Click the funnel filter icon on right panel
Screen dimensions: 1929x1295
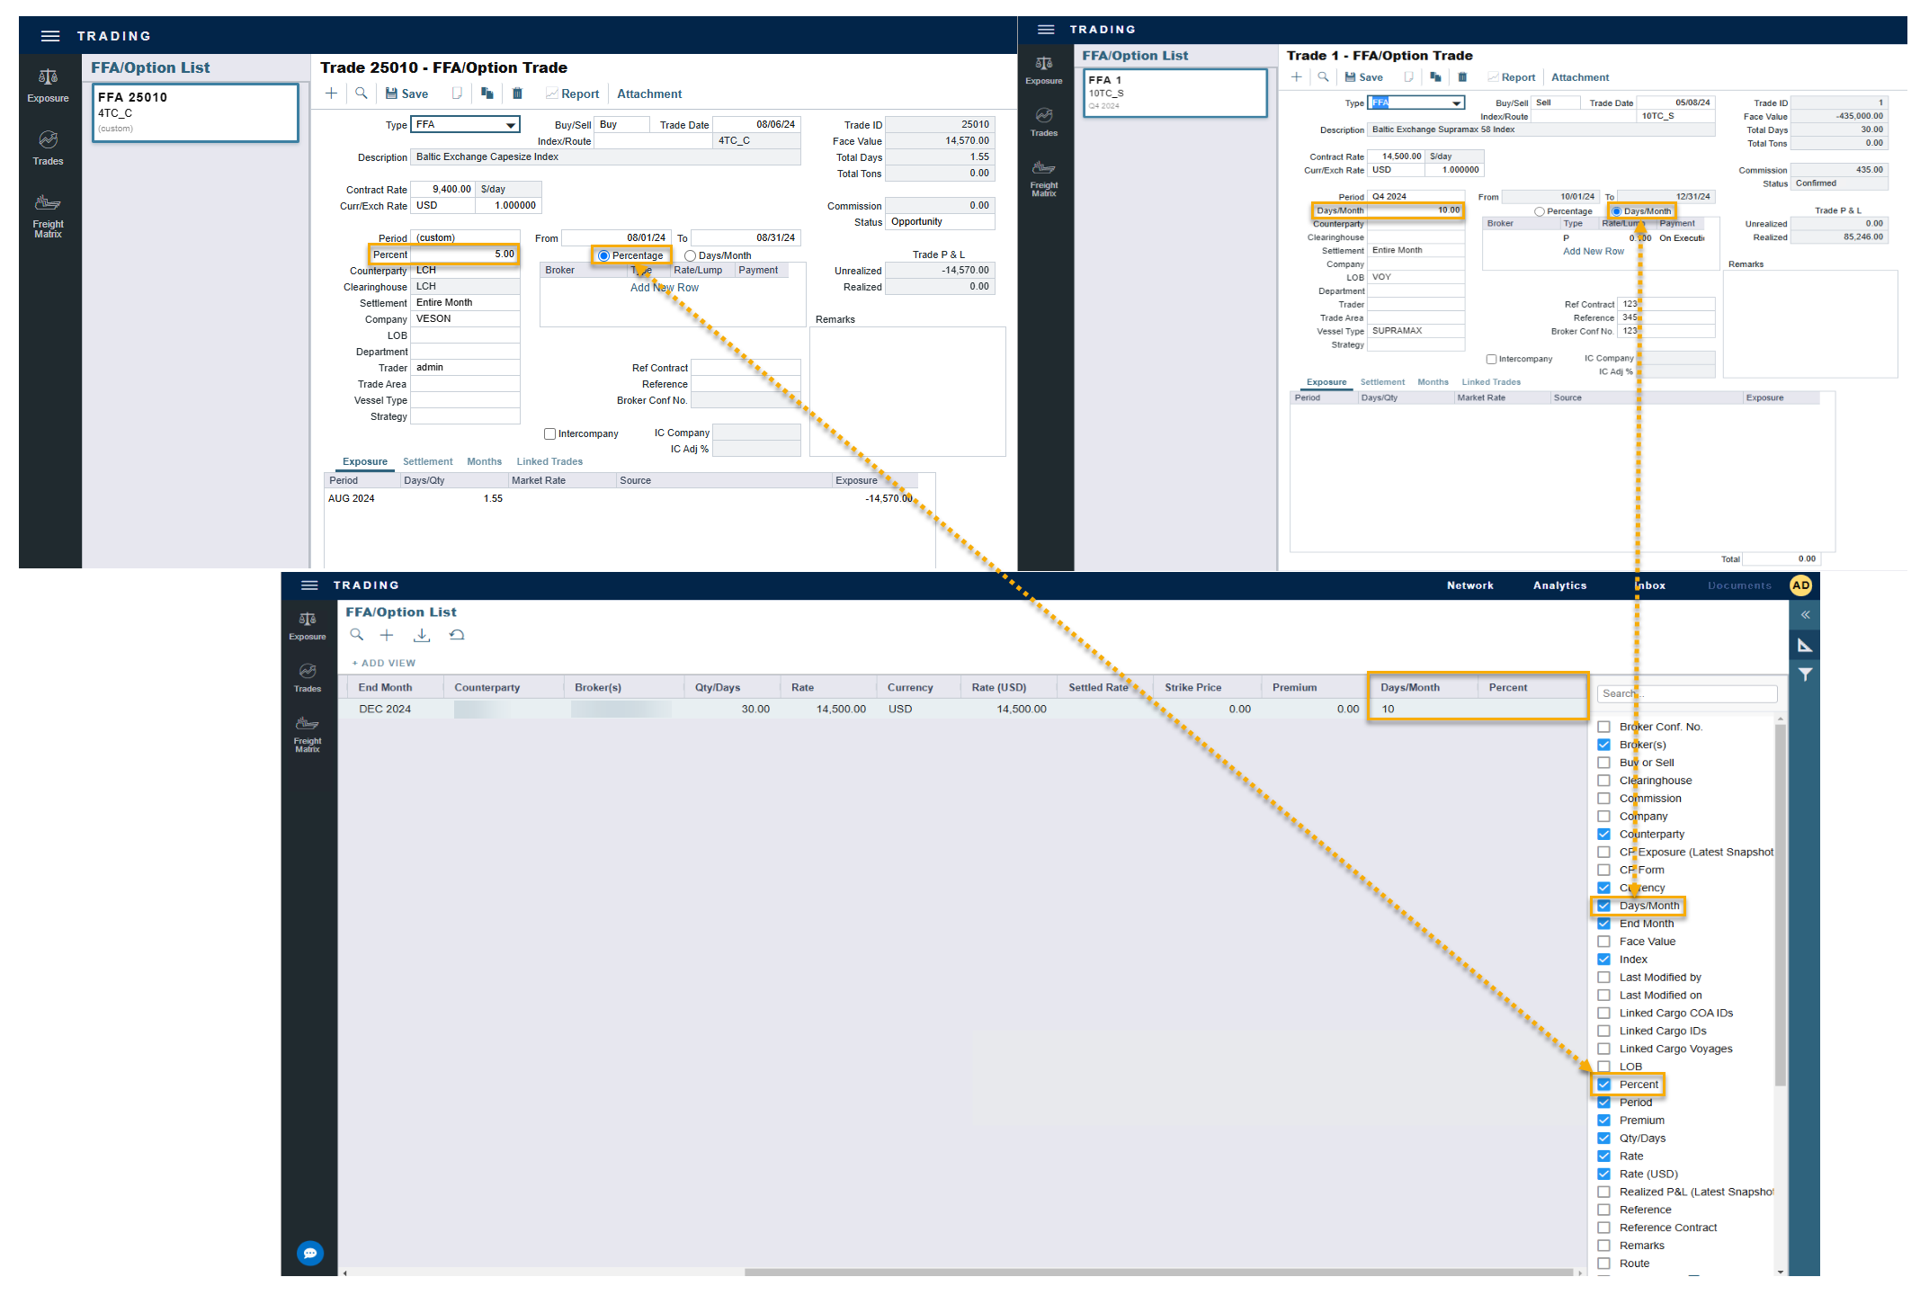[x=1804, y=674]
